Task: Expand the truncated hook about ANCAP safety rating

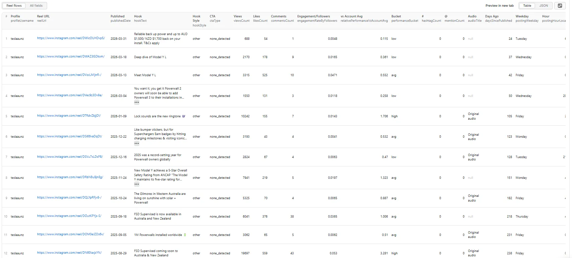Action: point(137,184)
